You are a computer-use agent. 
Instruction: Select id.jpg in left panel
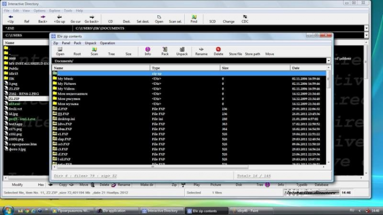(x=13, y=114)
